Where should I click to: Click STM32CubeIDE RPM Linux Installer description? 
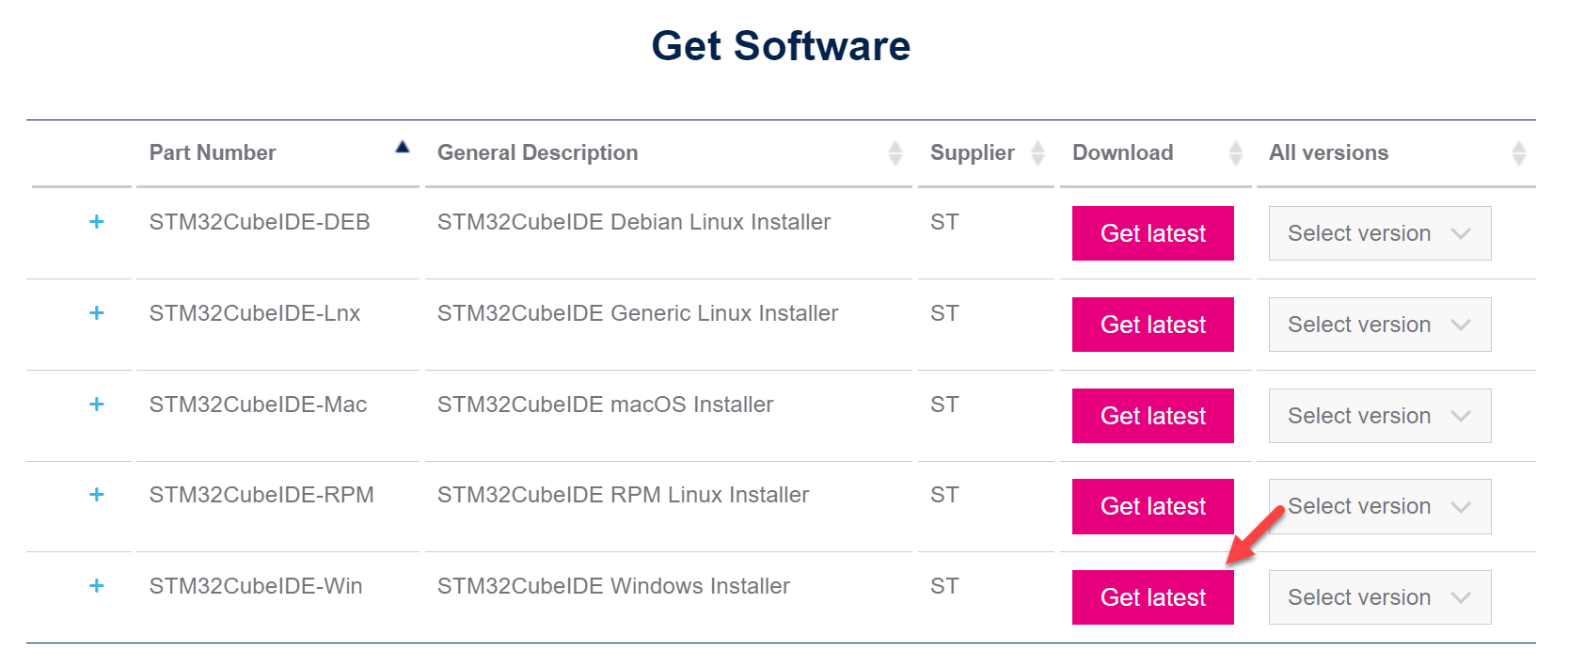(x=623, y=495)
